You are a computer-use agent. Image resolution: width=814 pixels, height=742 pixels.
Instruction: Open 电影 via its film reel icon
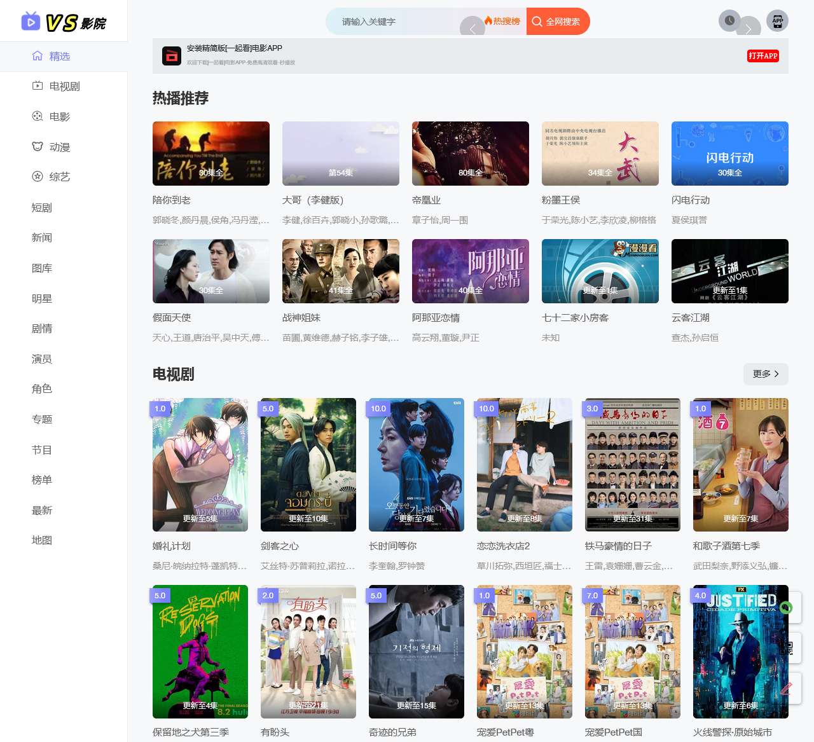(38, 116)
